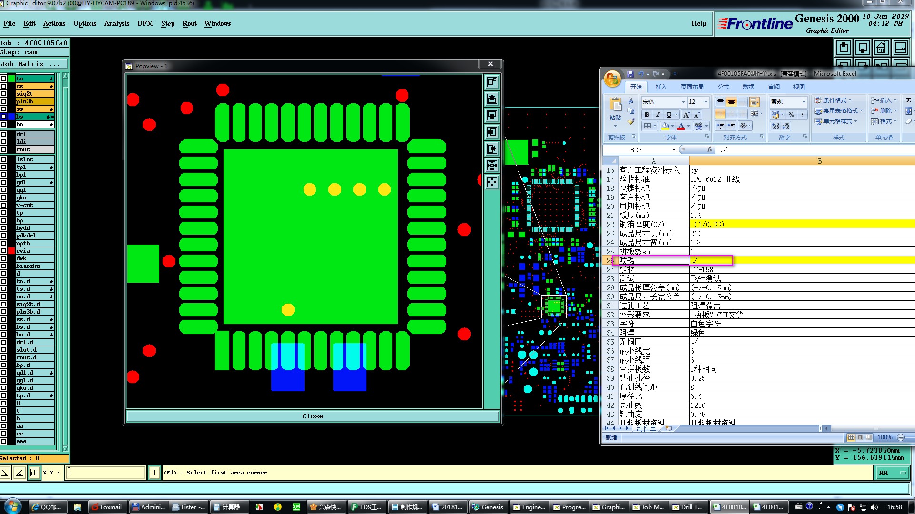Click the green color swatch of the ts layer
915x514 pixels.
pos(11,79)
